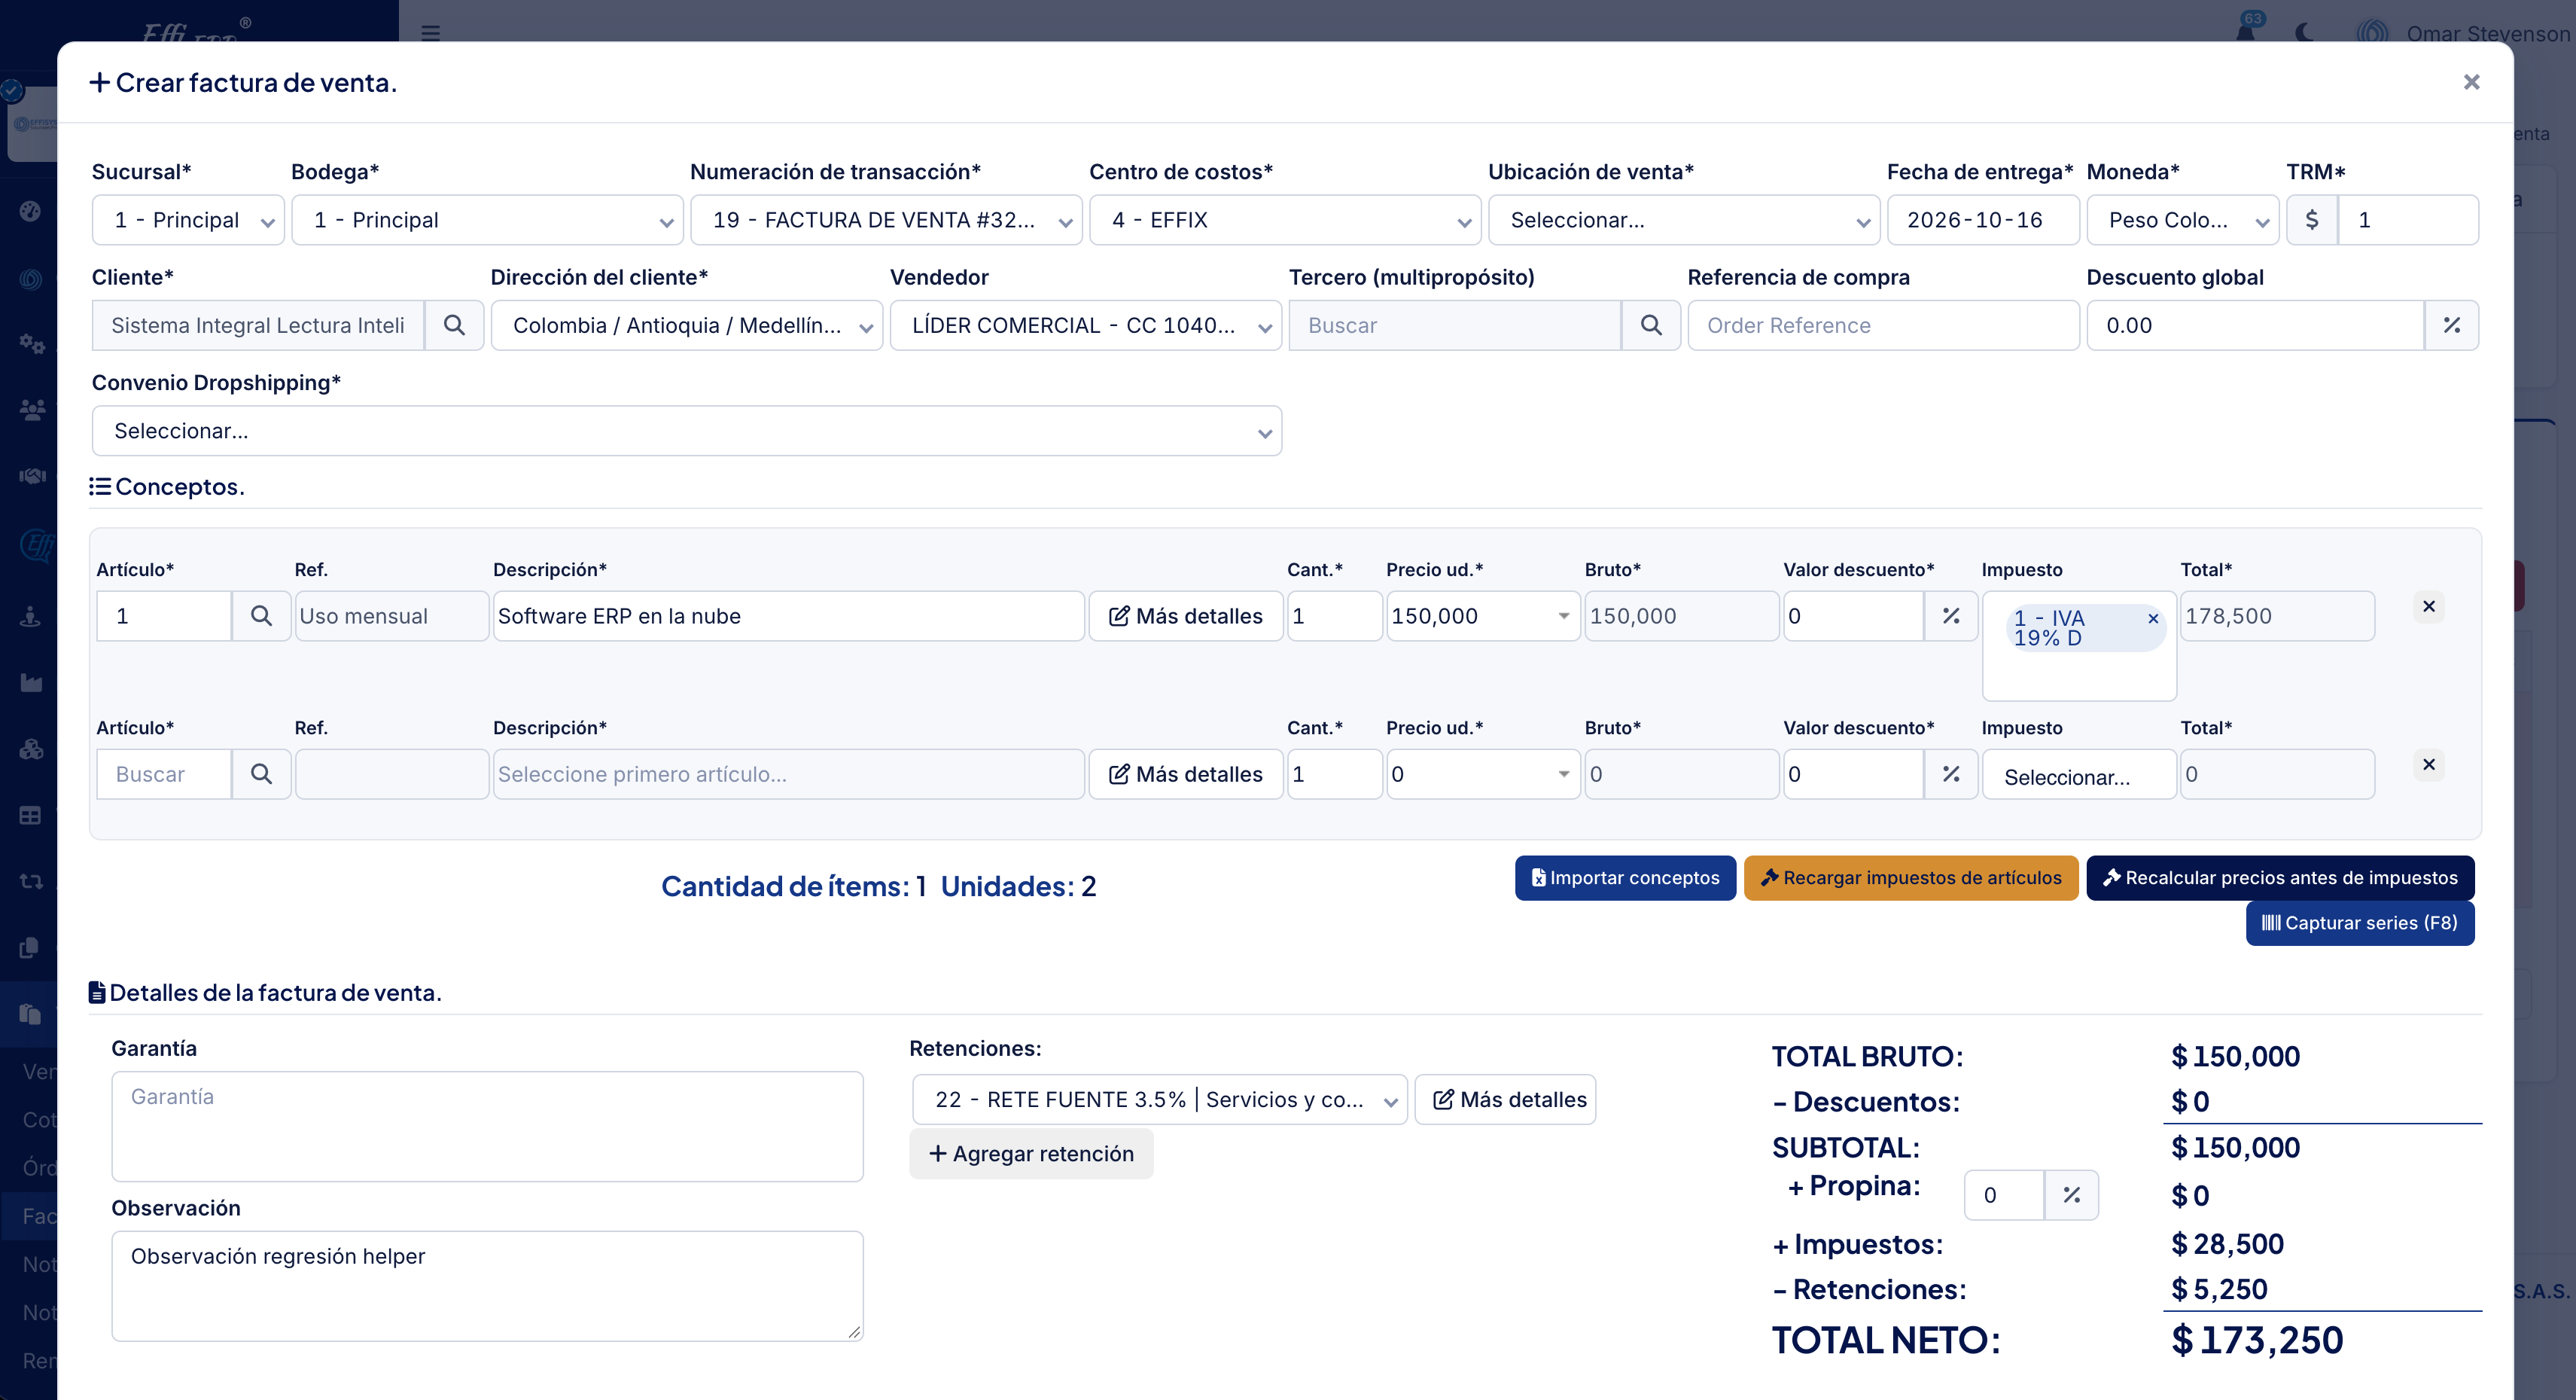Open Omar Stevenson user menu
This screenshot has width=2576, height=1400.
2463,32
